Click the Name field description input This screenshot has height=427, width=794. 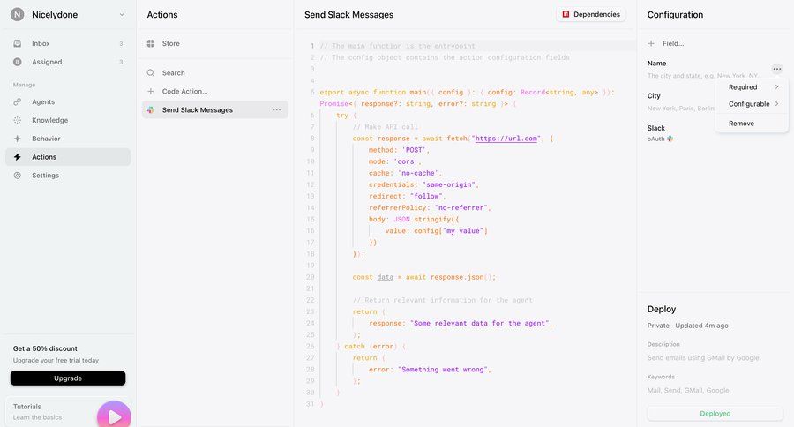[702, 76]
